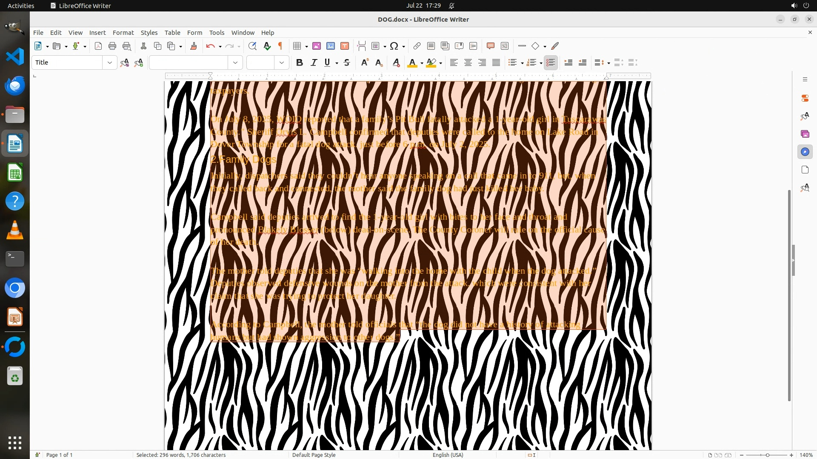The height and width of the screenshot is (459, 817).
Task: Toggle italic formatting
Action: 314,62
